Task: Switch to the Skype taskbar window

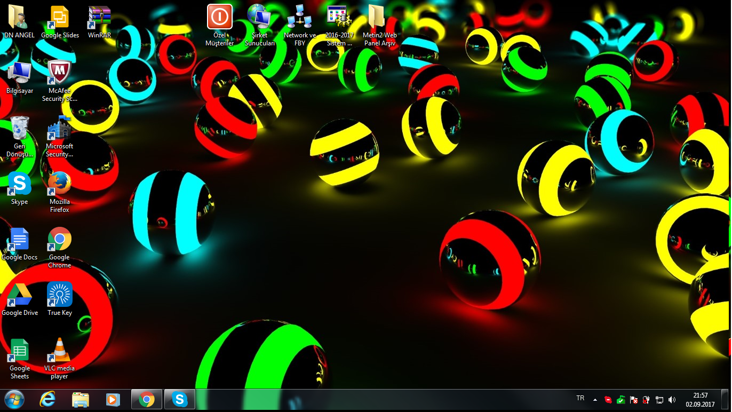Action: 180,399
